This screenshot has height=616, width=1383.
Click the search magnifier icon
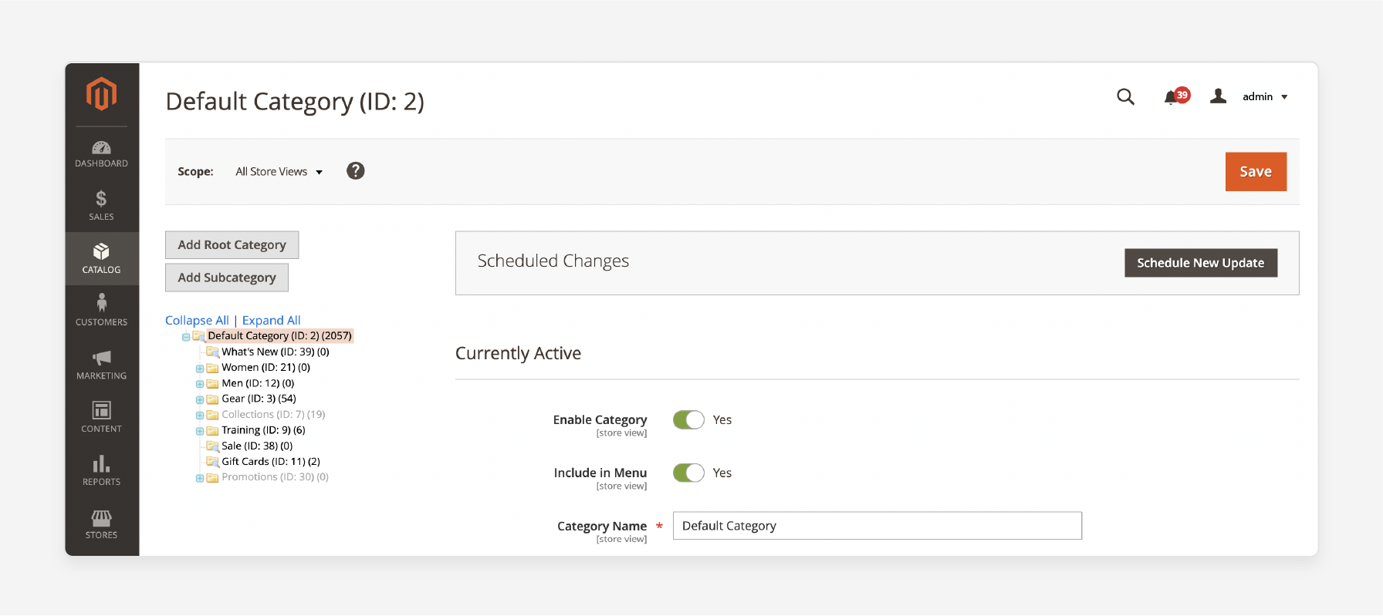(x=1125, y=96)
